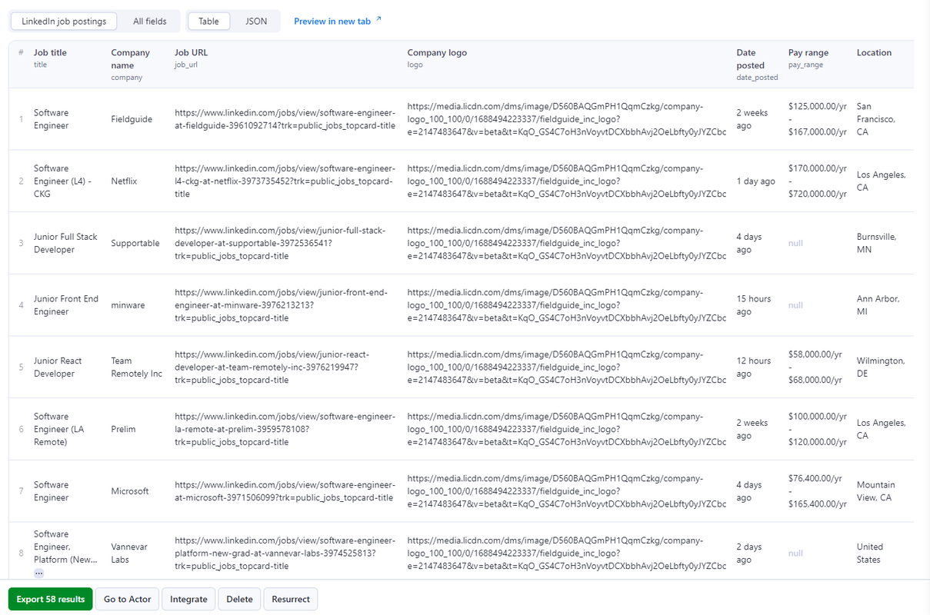The width and height of the screenshot is (930, 615).
Task: Click the Microsoft company logo URL
Action: pos(567,491)
